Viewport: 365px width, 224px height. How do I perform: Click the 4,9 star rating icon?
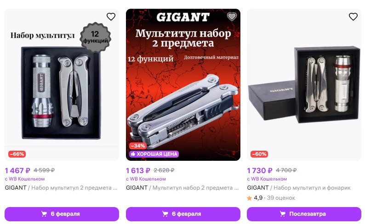point(249,198)
